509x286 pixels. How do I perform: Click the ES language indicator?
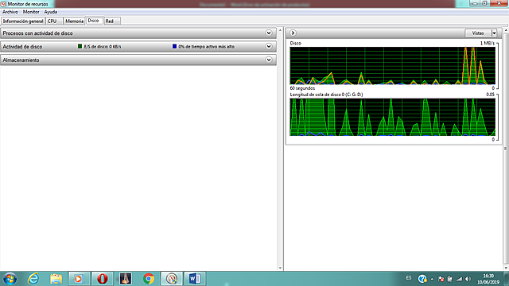click(409, 278)
